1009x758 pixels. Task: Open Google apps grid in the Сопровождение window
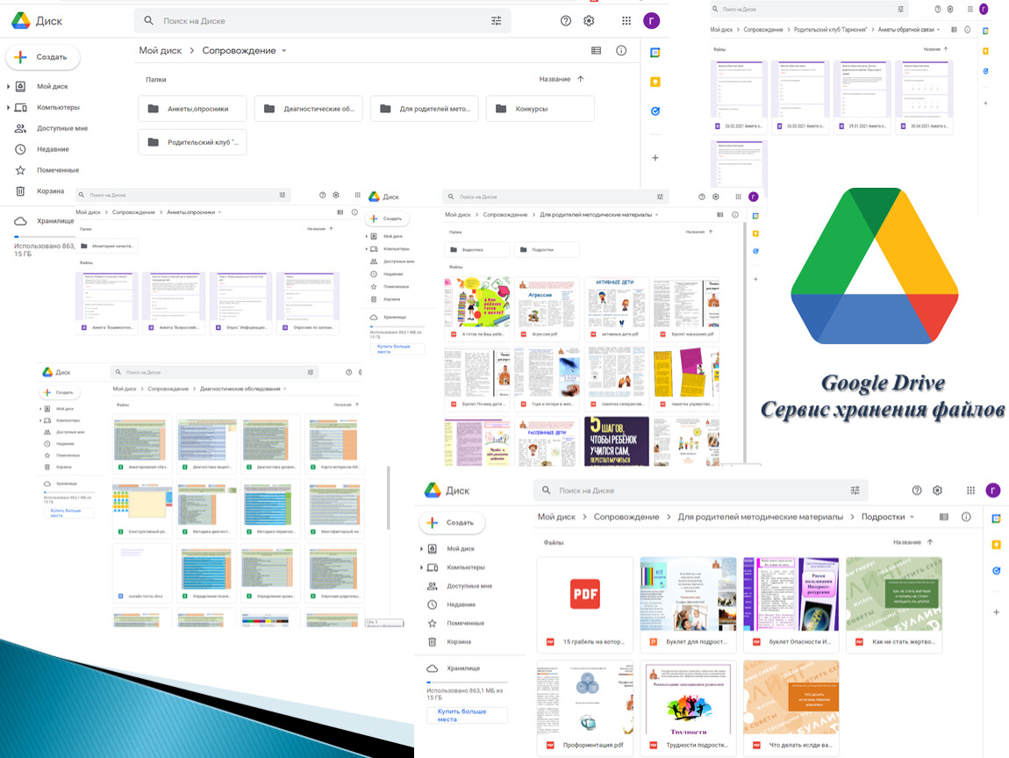(x=626, y=21)
